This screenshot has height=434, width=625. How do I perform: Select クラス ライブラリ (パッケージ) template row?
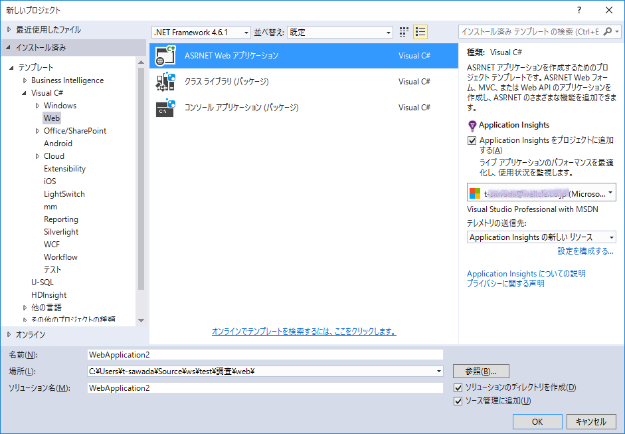(x=304, y=81)
